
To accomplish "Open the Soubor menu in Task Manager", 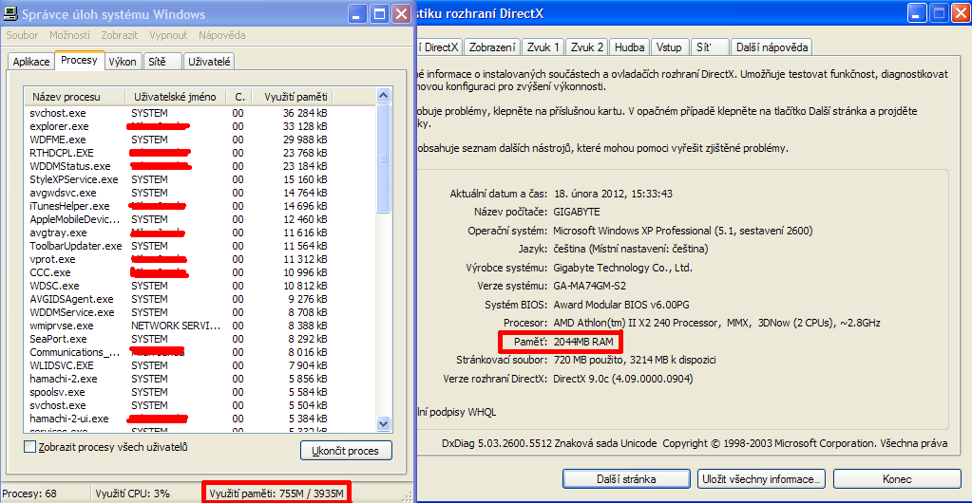I will 22,35.
